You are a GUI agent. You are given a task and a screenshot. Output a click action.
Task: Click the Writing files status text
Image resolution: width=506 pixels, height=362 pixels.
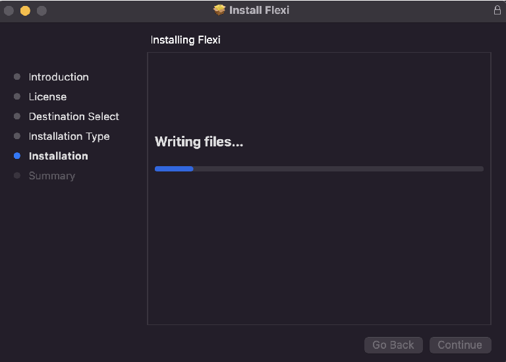tap(199, 142)
